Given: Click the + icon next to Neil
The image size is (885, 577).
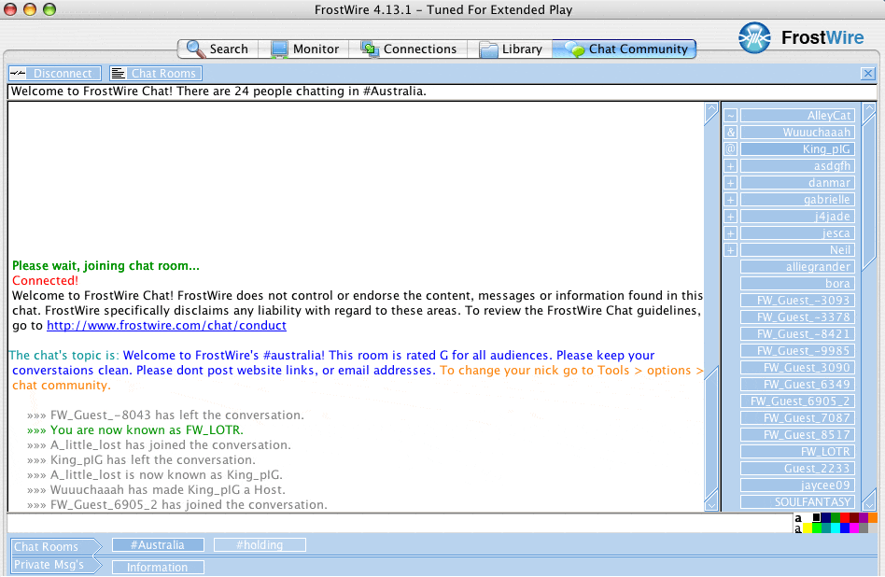Looking at the screenshot, I should tap(731, 250).
